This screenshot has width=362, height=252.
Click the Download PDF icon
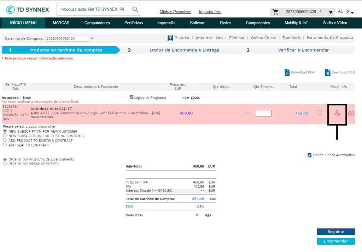click(287, 72)
